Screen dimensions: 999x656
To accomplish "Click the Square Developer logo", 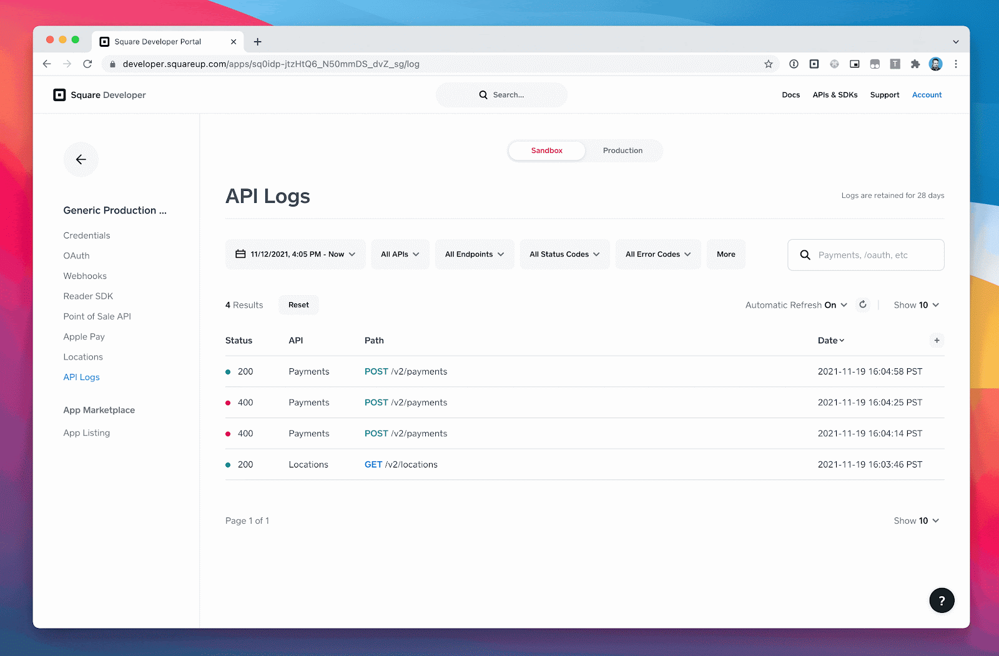I will tap(100, 95).
